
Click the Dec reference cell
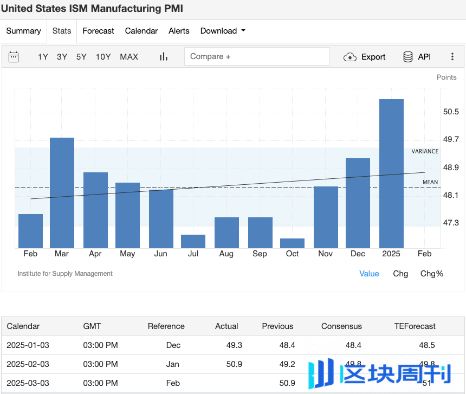point(173,345)
